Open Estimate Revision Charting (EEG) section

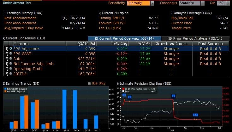(x=144, y=83)
